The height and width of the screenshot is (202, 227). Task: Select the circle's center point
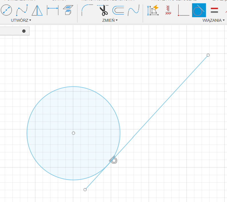74,133
